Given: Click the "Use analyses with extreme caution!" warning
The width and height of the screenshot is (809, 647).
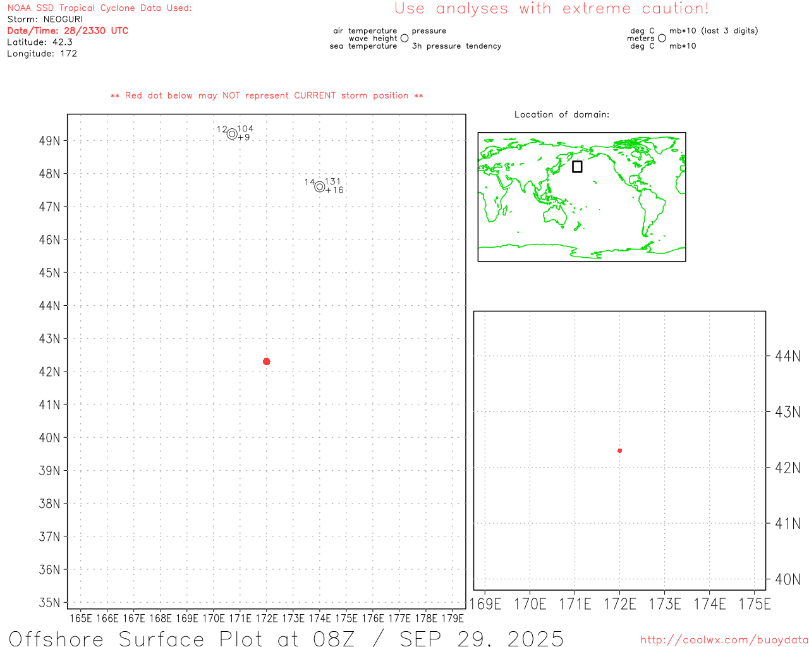Looking at the screenshot, I should 552,9.
